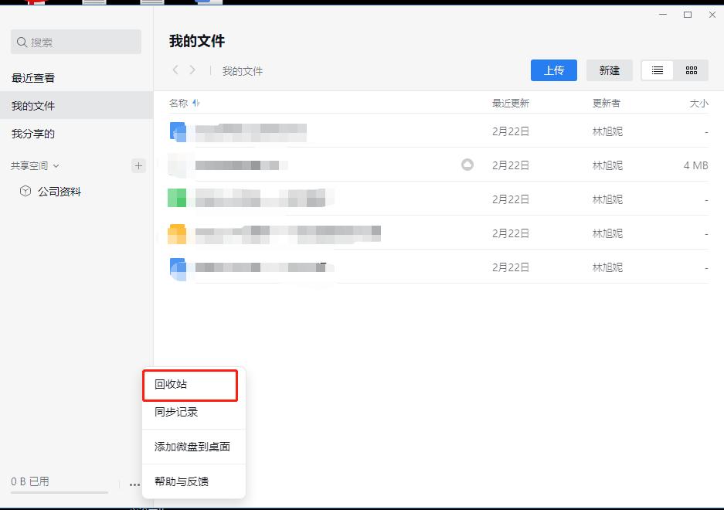This screenshot has height=510, width=724.
Task: Click the more options ellipsis near storage usage
Action: click(134, 484)
